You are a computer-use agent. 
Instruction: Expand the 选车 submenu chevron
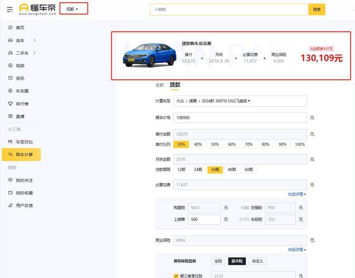point(35,40)
